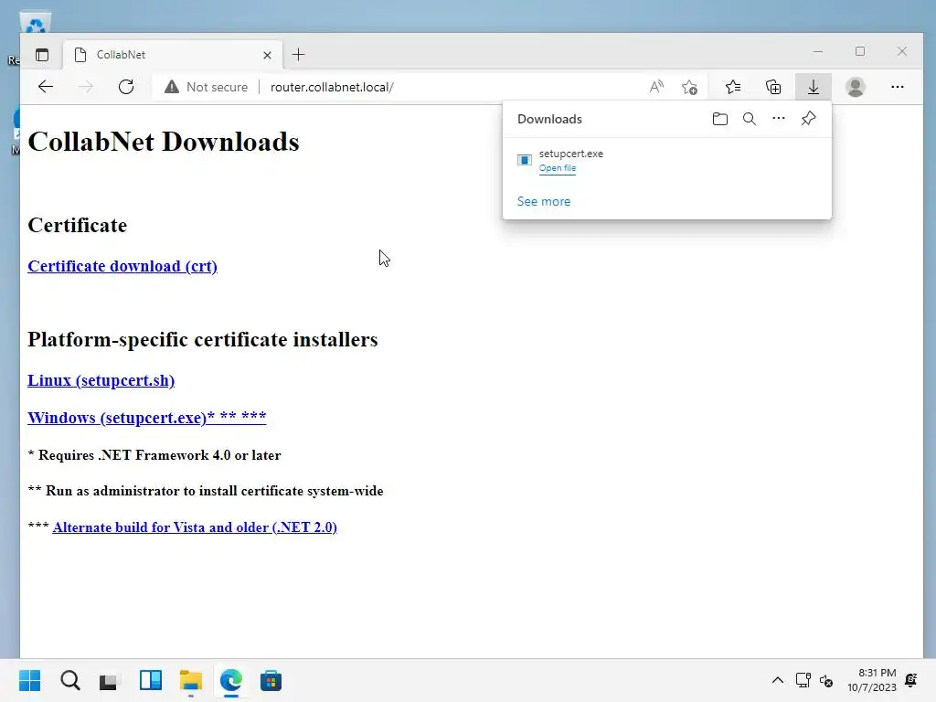Open Edge Settings and more menu

click(x=898, y=87)
